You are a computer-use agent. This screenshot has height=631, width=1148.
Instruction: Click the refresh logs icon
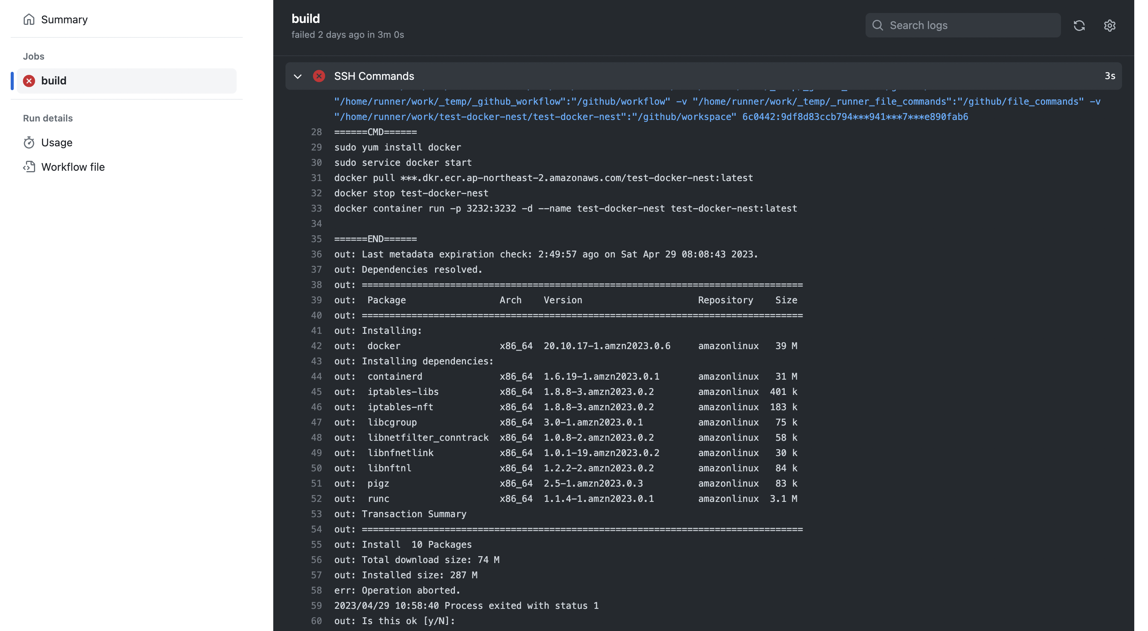click(x=1079, y=26)
